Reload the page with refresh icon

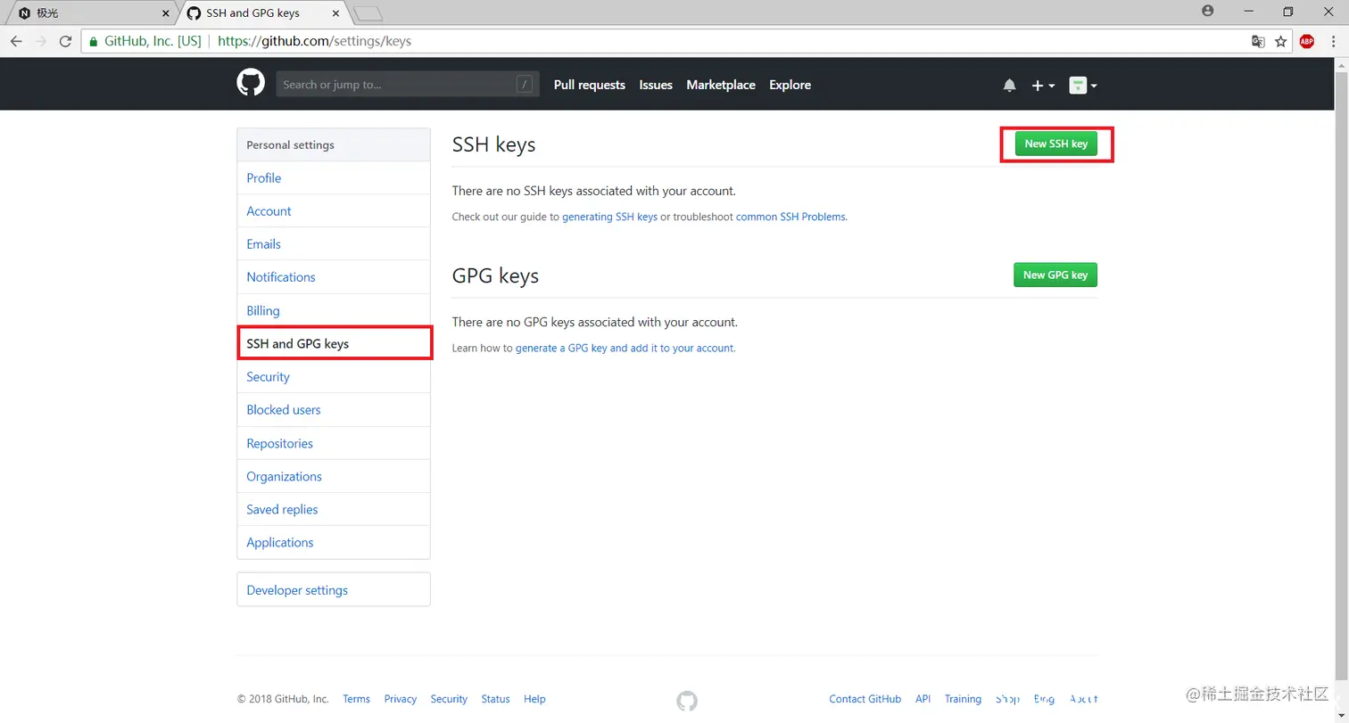(65, 41)
